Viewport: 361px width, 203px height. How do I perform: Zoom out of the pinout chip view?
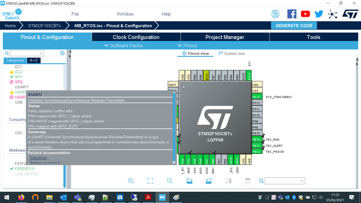click(x=170, y=181)
